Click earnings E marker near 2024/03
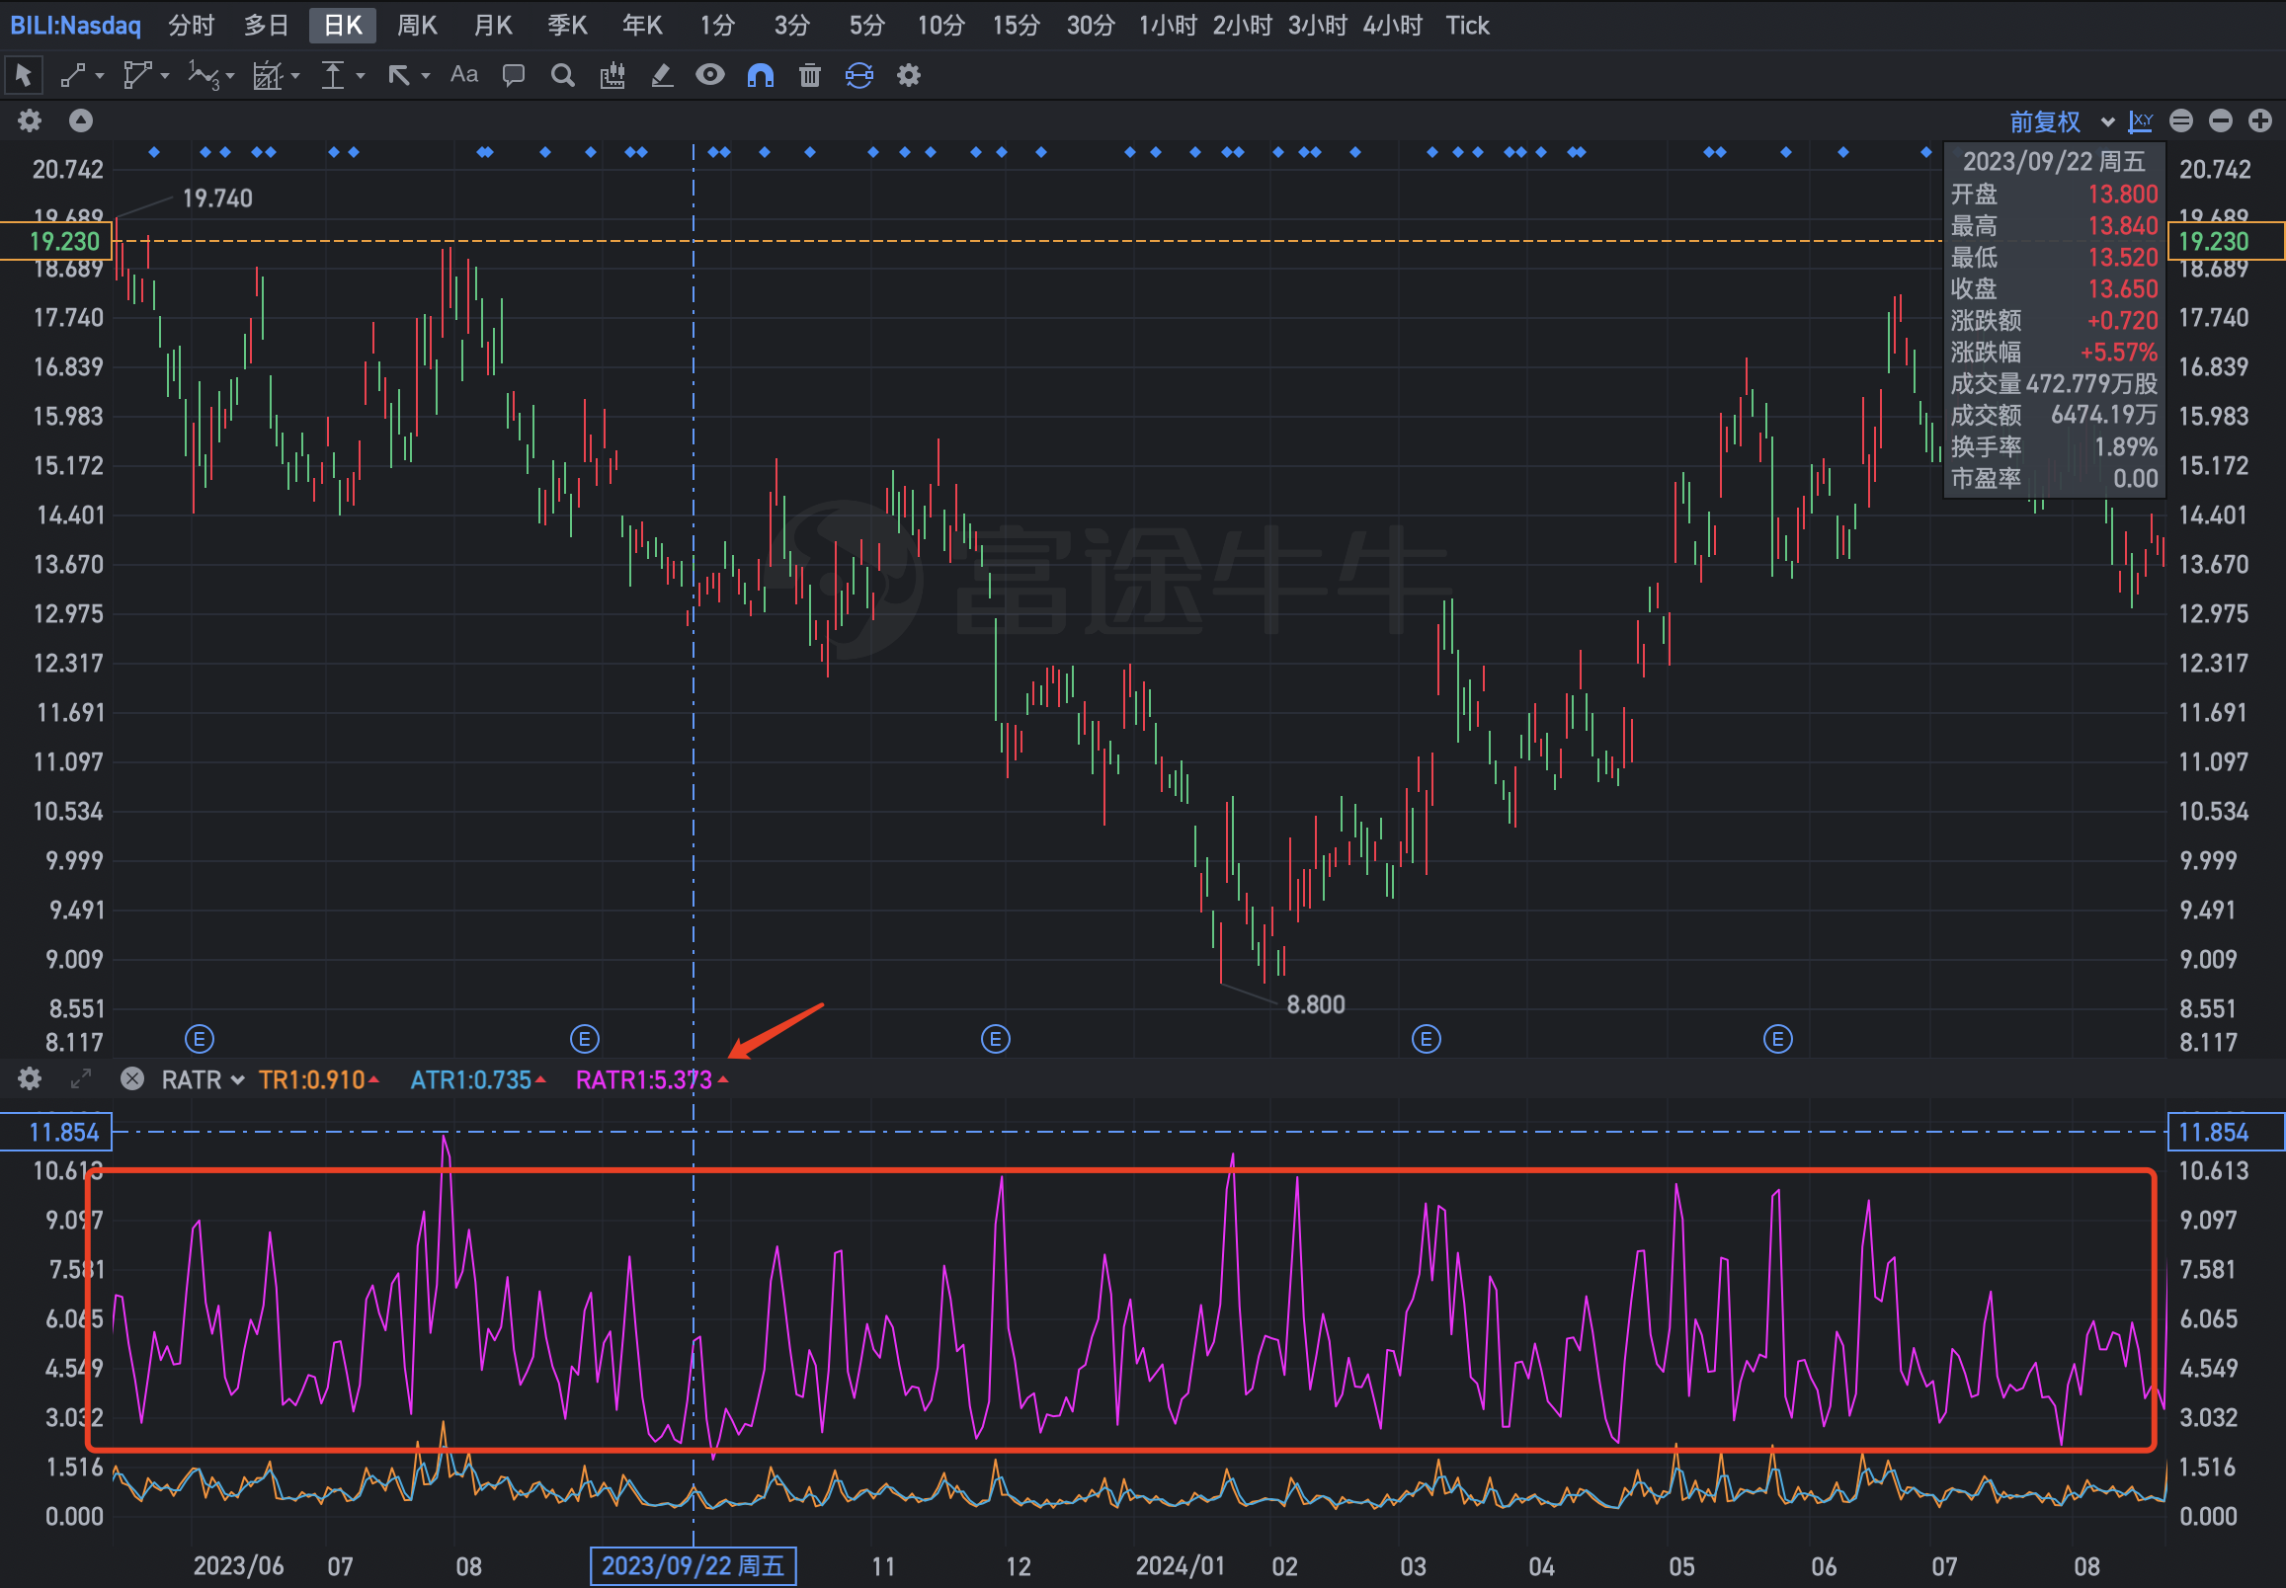Screen dimensions: 2286x1588 1427,1039
